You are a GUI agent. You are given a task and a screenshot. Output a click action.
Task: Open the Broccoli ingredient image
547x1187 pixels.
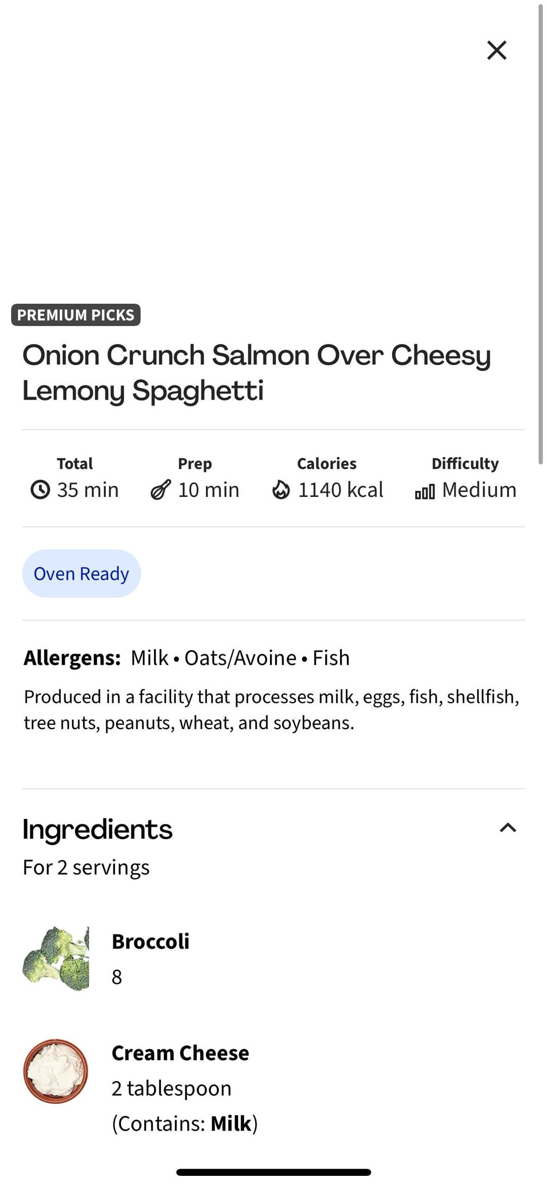click(56, 959)
